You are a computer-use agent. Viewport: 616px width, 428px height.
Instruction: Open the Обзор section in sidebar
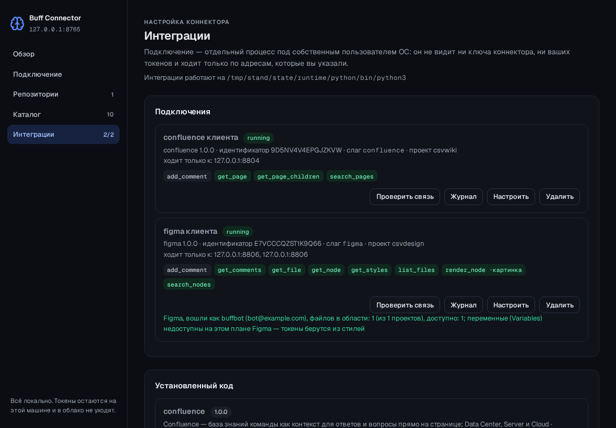[x=63, y=54]
